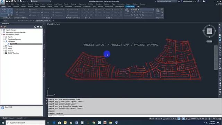Click the N compass direction on ViewCube
Viewport: 222px width, 125px height.
click(210, 25)
